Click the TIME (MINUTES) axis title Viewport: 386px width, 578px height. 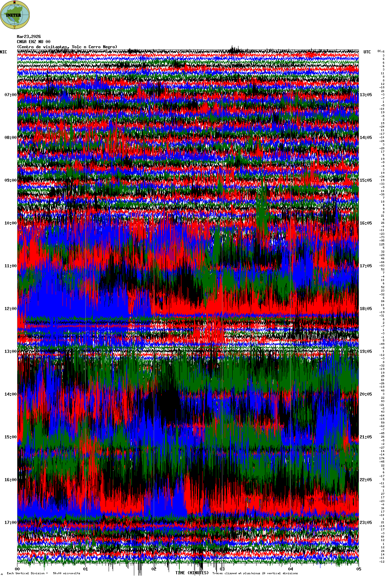coord(192,573)
